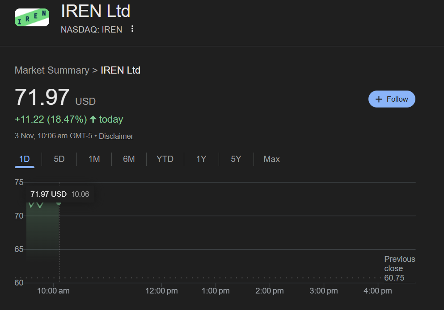The image size is (444, 310).
Task: Click the IREN company logo icon
Action: click(x=31, y=17)
